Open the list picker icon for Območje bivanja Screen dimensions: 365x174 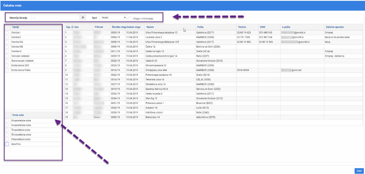[x=83, y=18]
